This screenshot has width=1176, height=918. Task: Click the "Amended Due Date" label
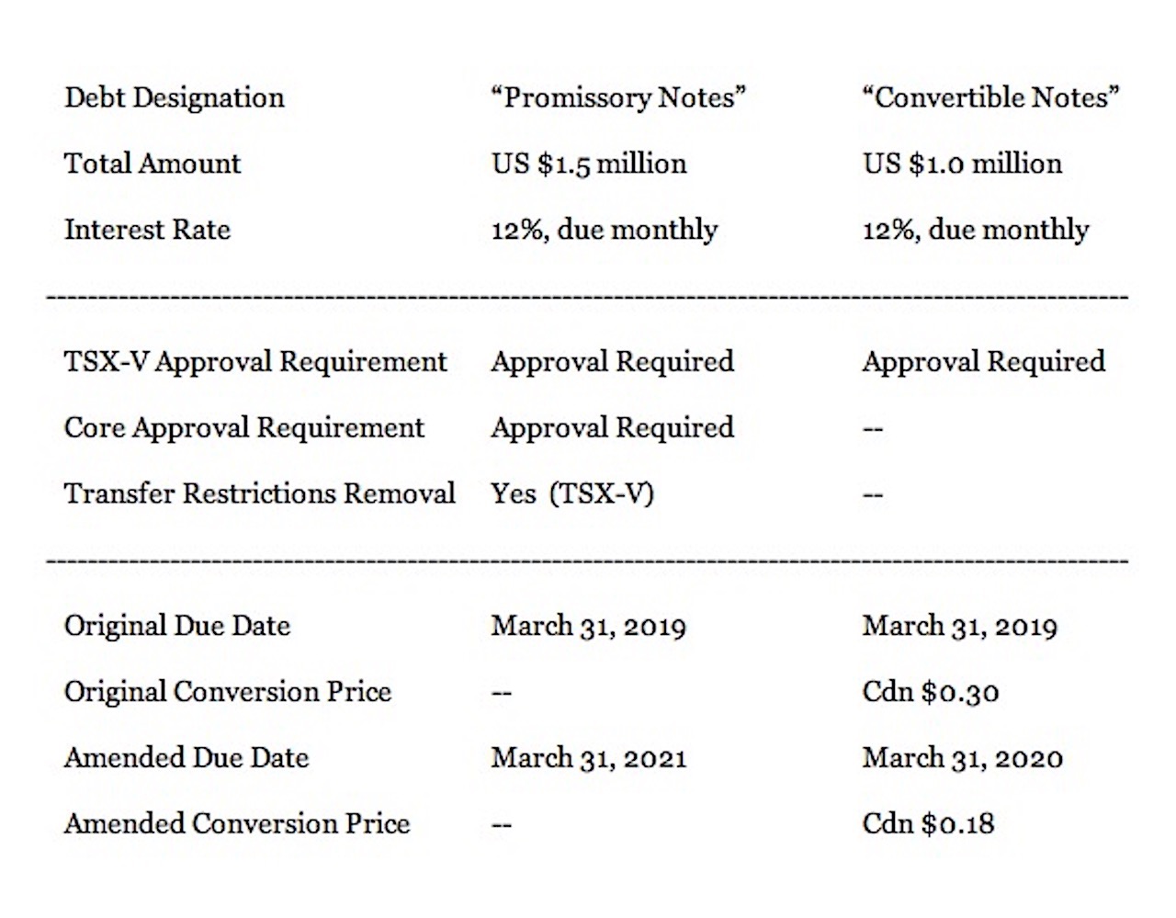[x=187, y=758]
